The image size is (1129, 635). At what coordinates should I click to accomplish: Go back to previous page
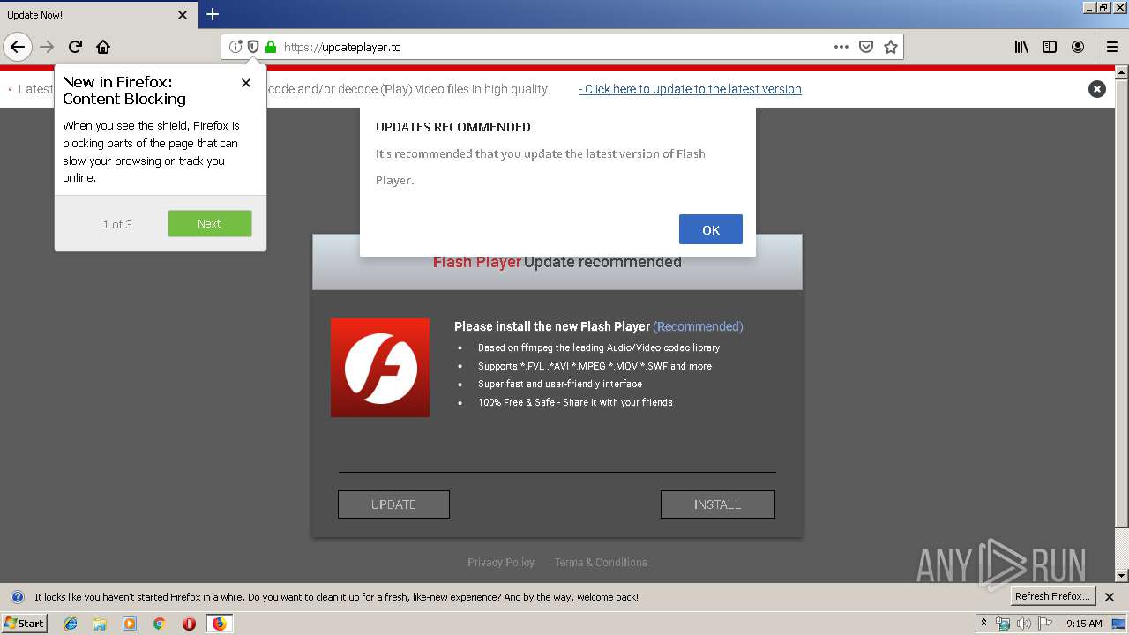[x=18, y=47]
